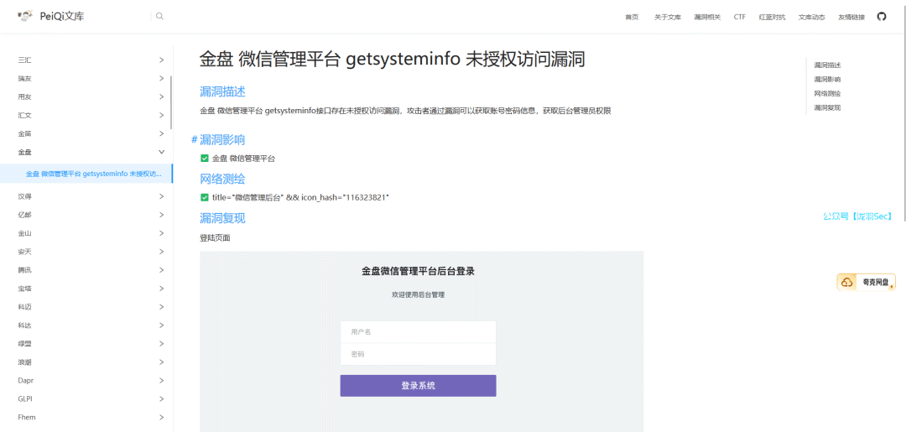Open 友情链接 in the top navigation
Viewport: 906px width, 432px height.
851,18
